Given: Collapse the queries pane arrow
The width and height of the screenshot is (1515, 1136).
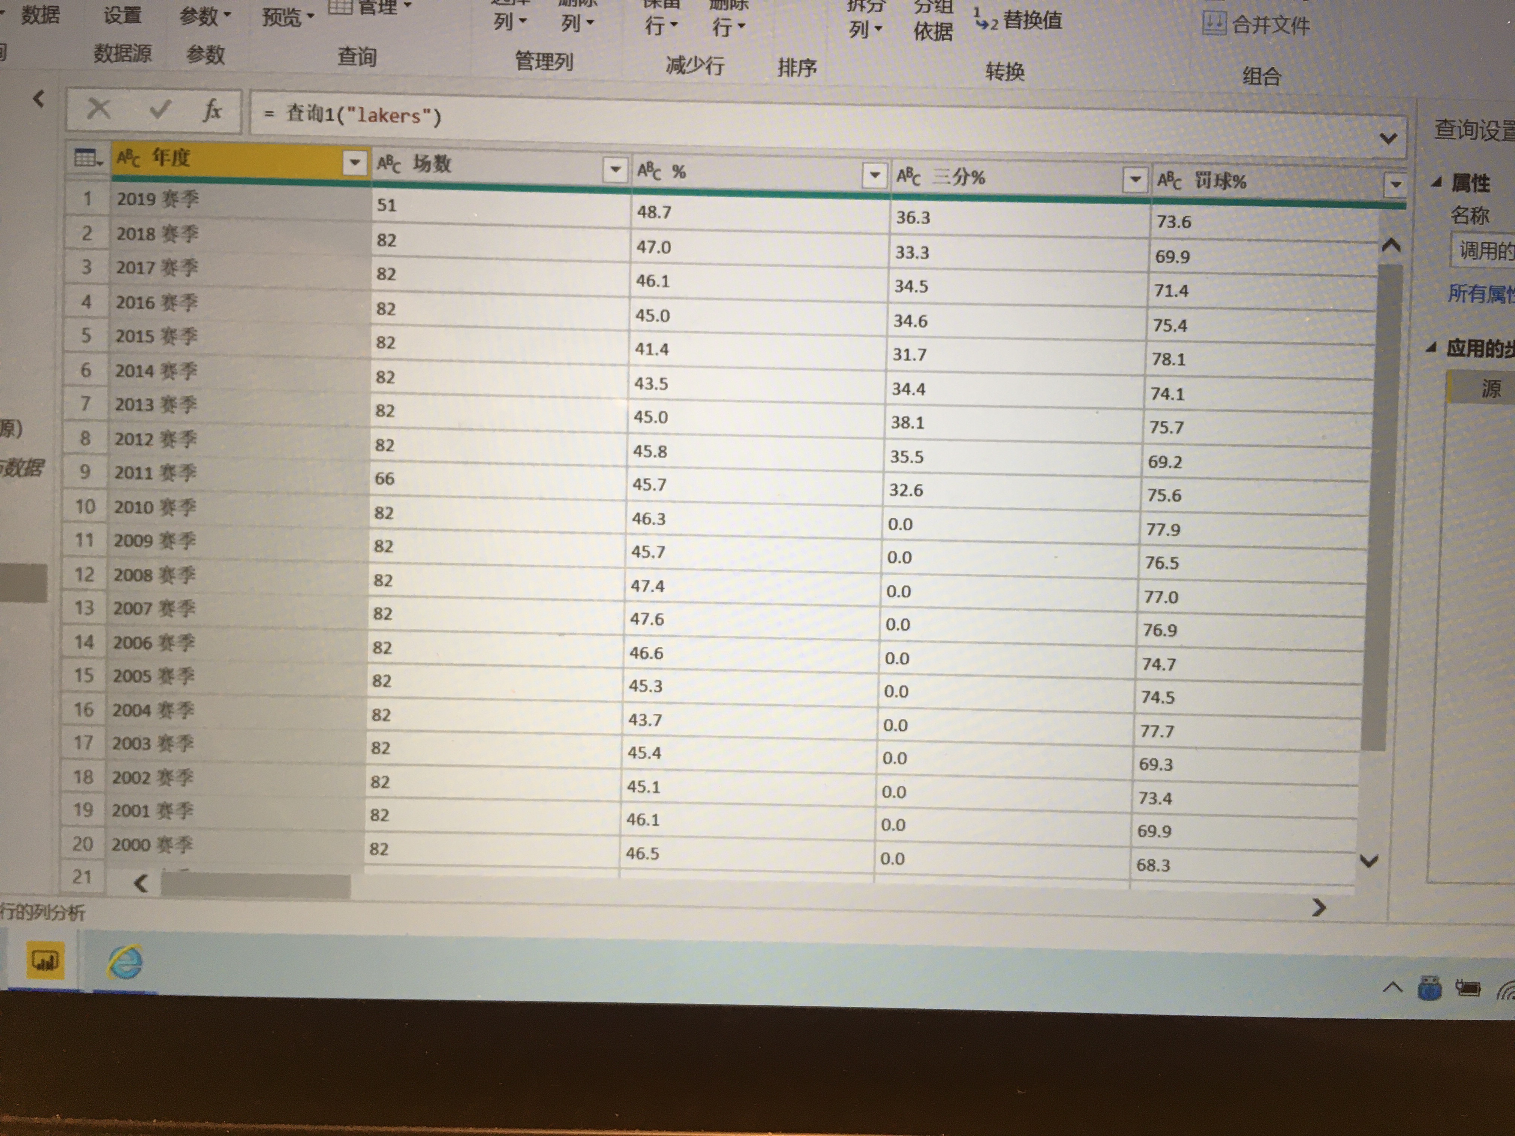Looking at the screenshot, I should coord(39,99).
